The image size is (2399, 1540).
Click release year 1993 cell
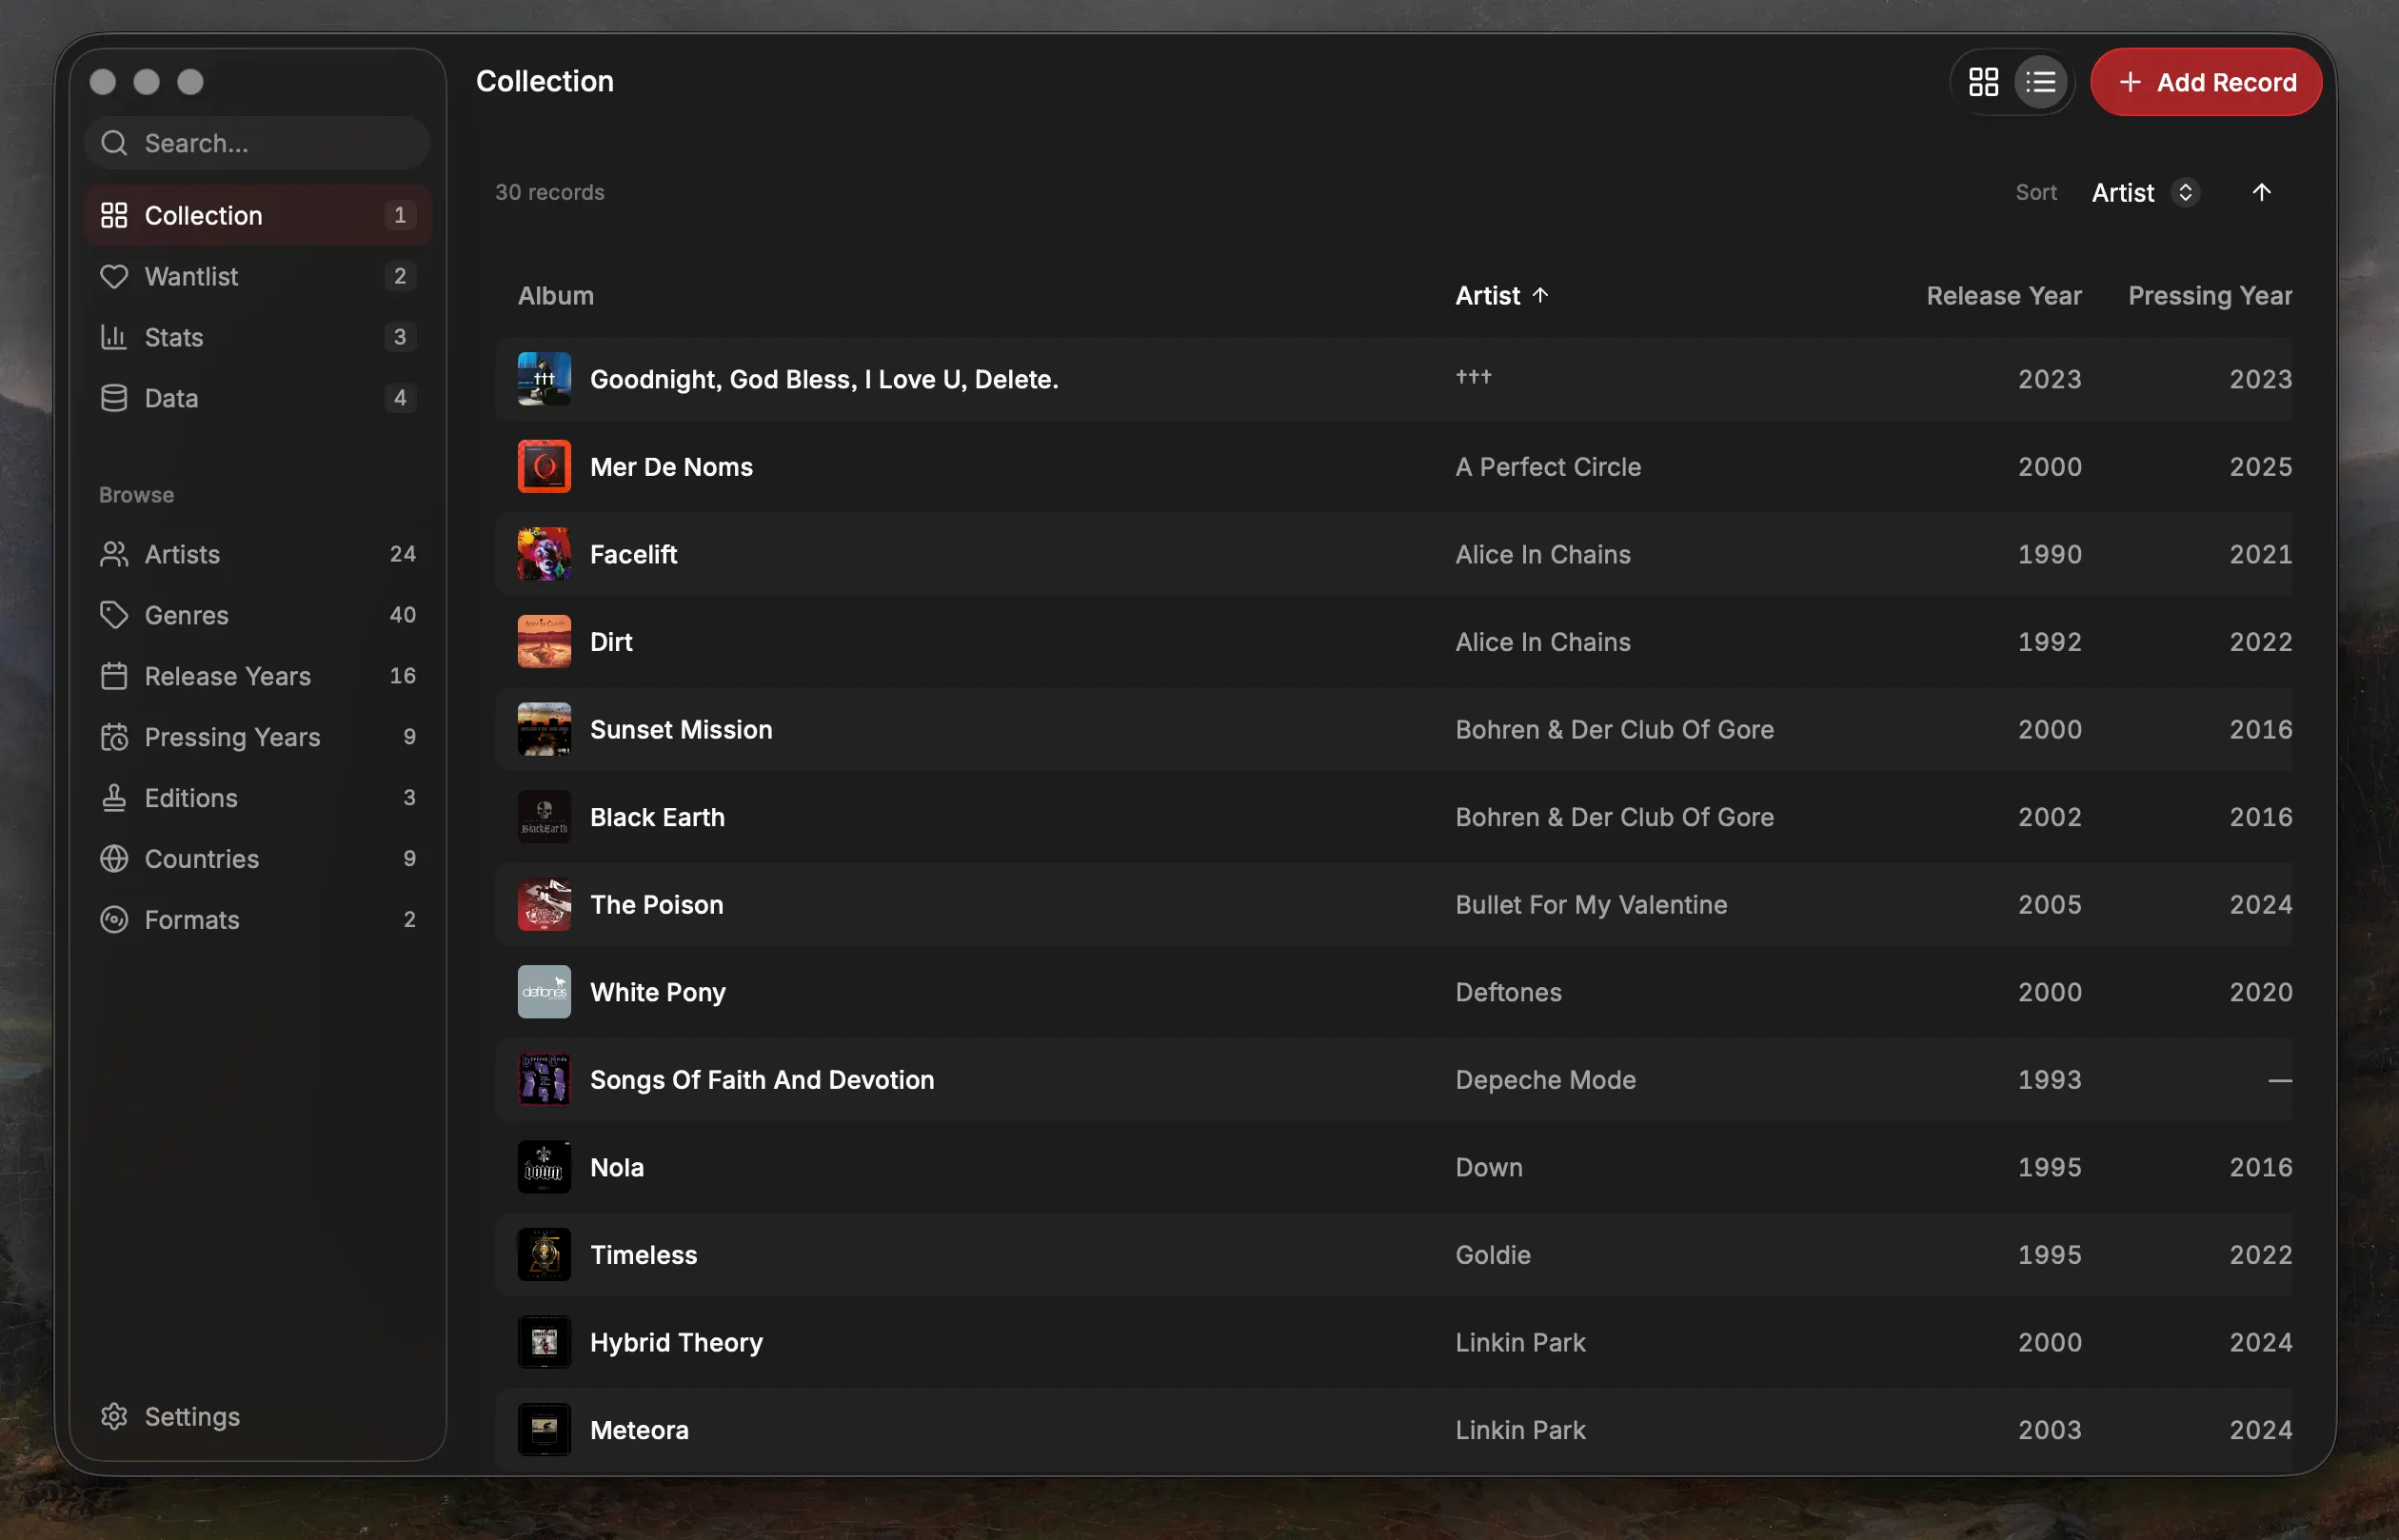(2049, 1080)
